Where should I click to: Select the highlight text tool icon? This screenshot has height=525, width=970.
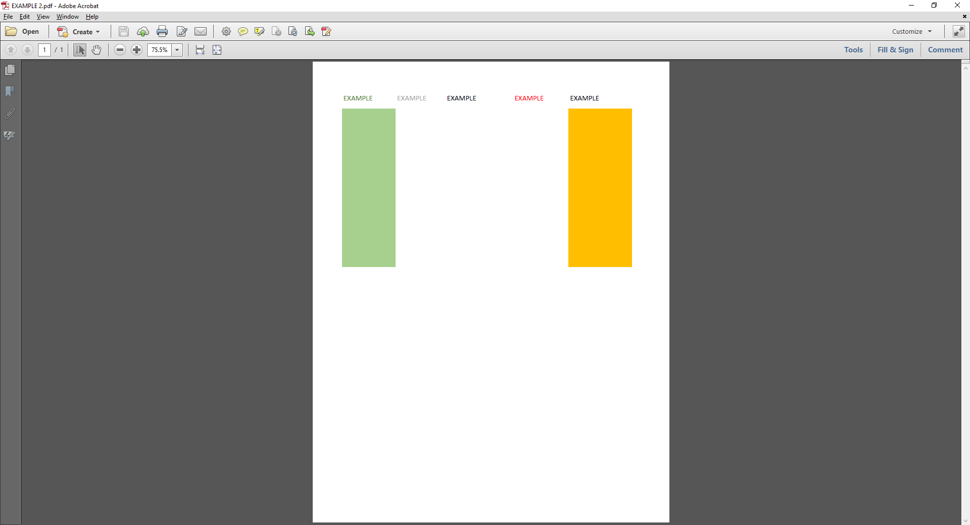tap(260, 31)
